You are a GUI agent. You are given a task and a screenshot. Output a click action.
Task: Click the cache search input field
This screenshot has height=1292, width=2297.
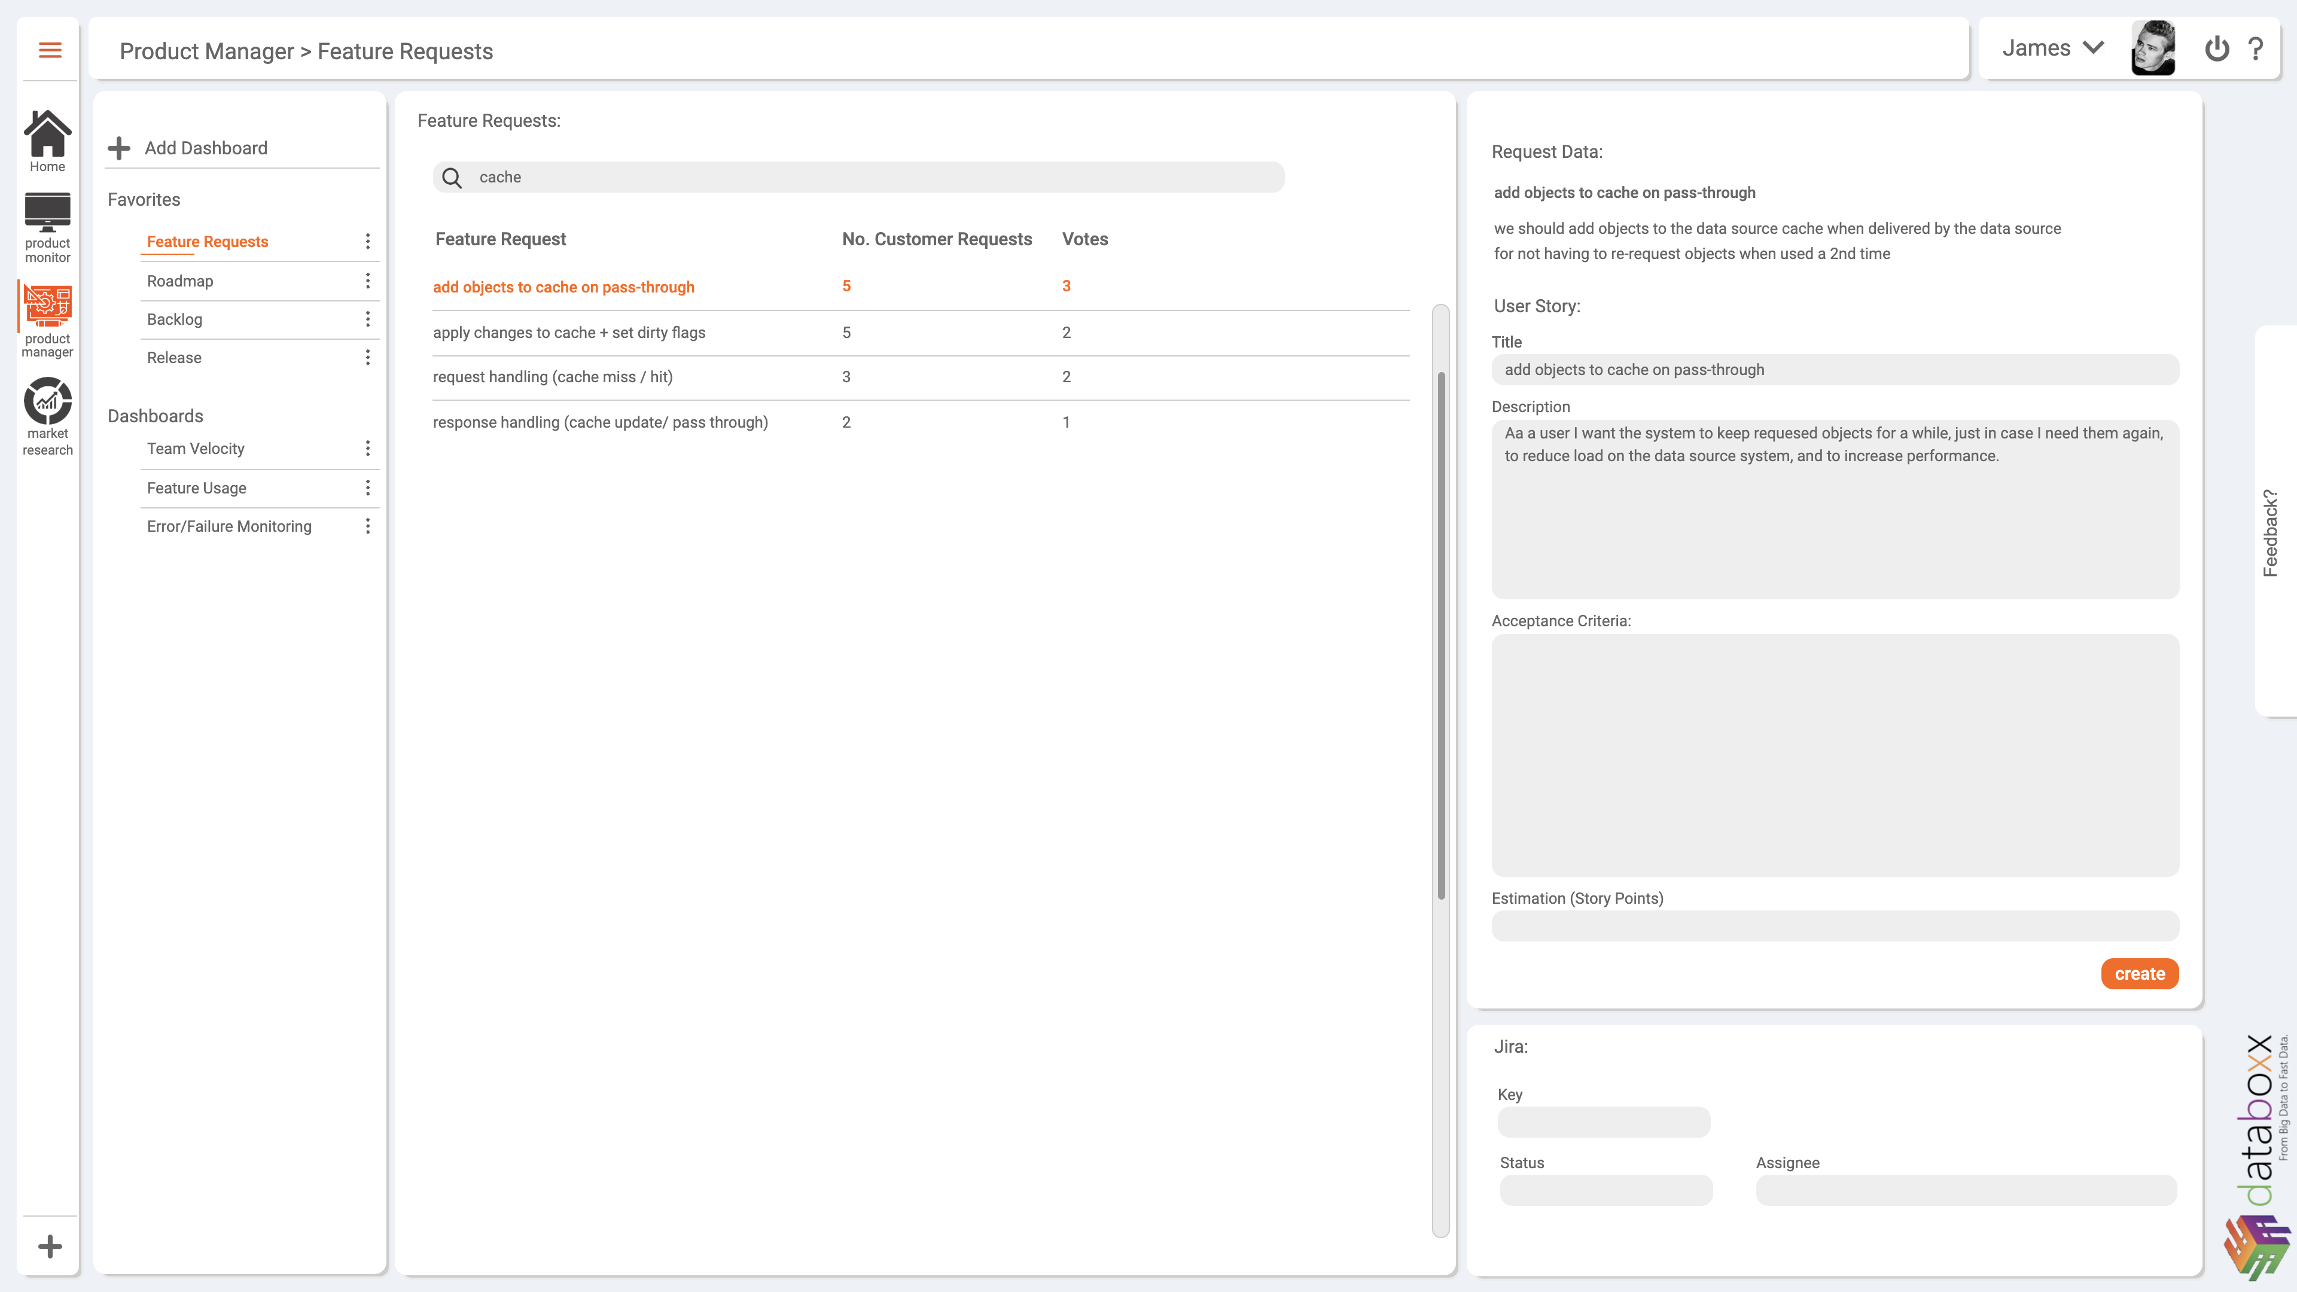click(856, 176)
